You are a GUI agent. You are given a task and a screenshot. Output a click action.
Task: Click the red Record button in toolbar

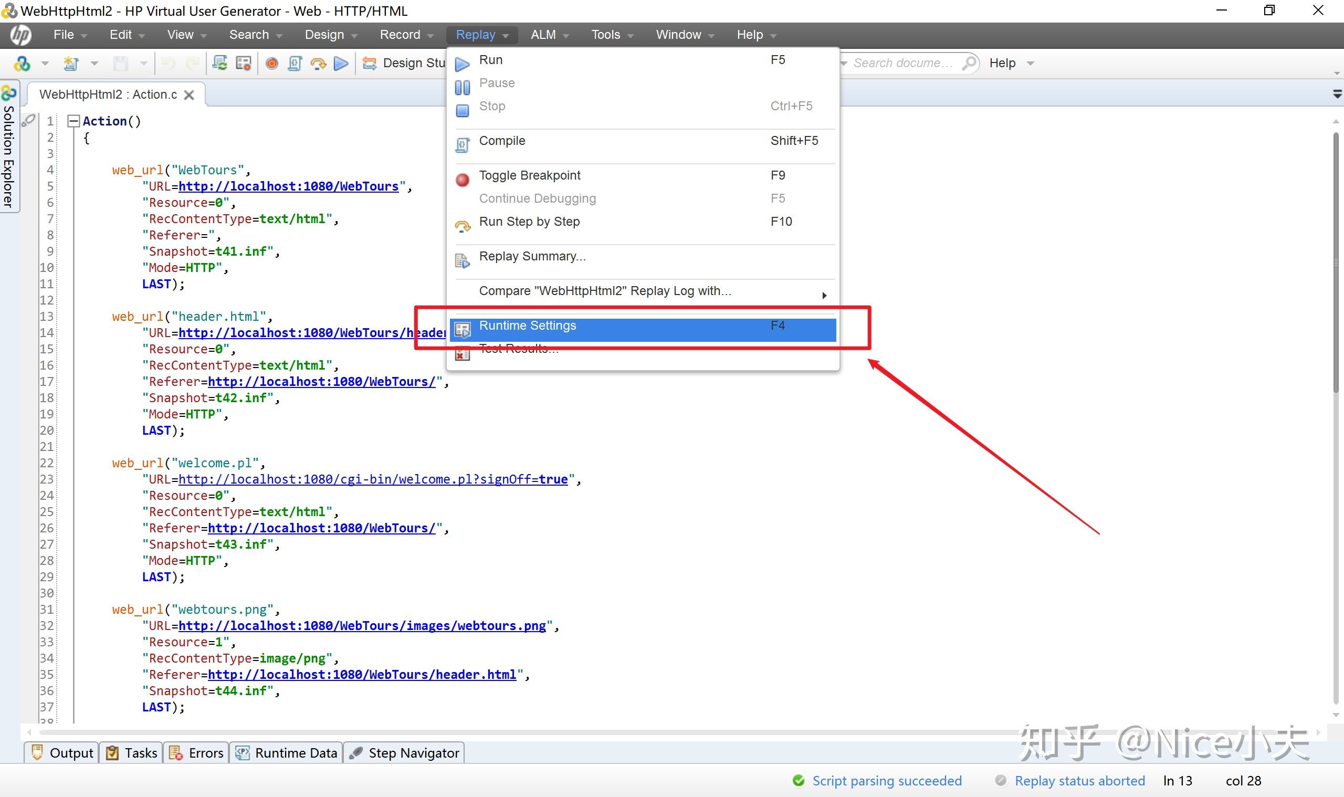[272, 64]
